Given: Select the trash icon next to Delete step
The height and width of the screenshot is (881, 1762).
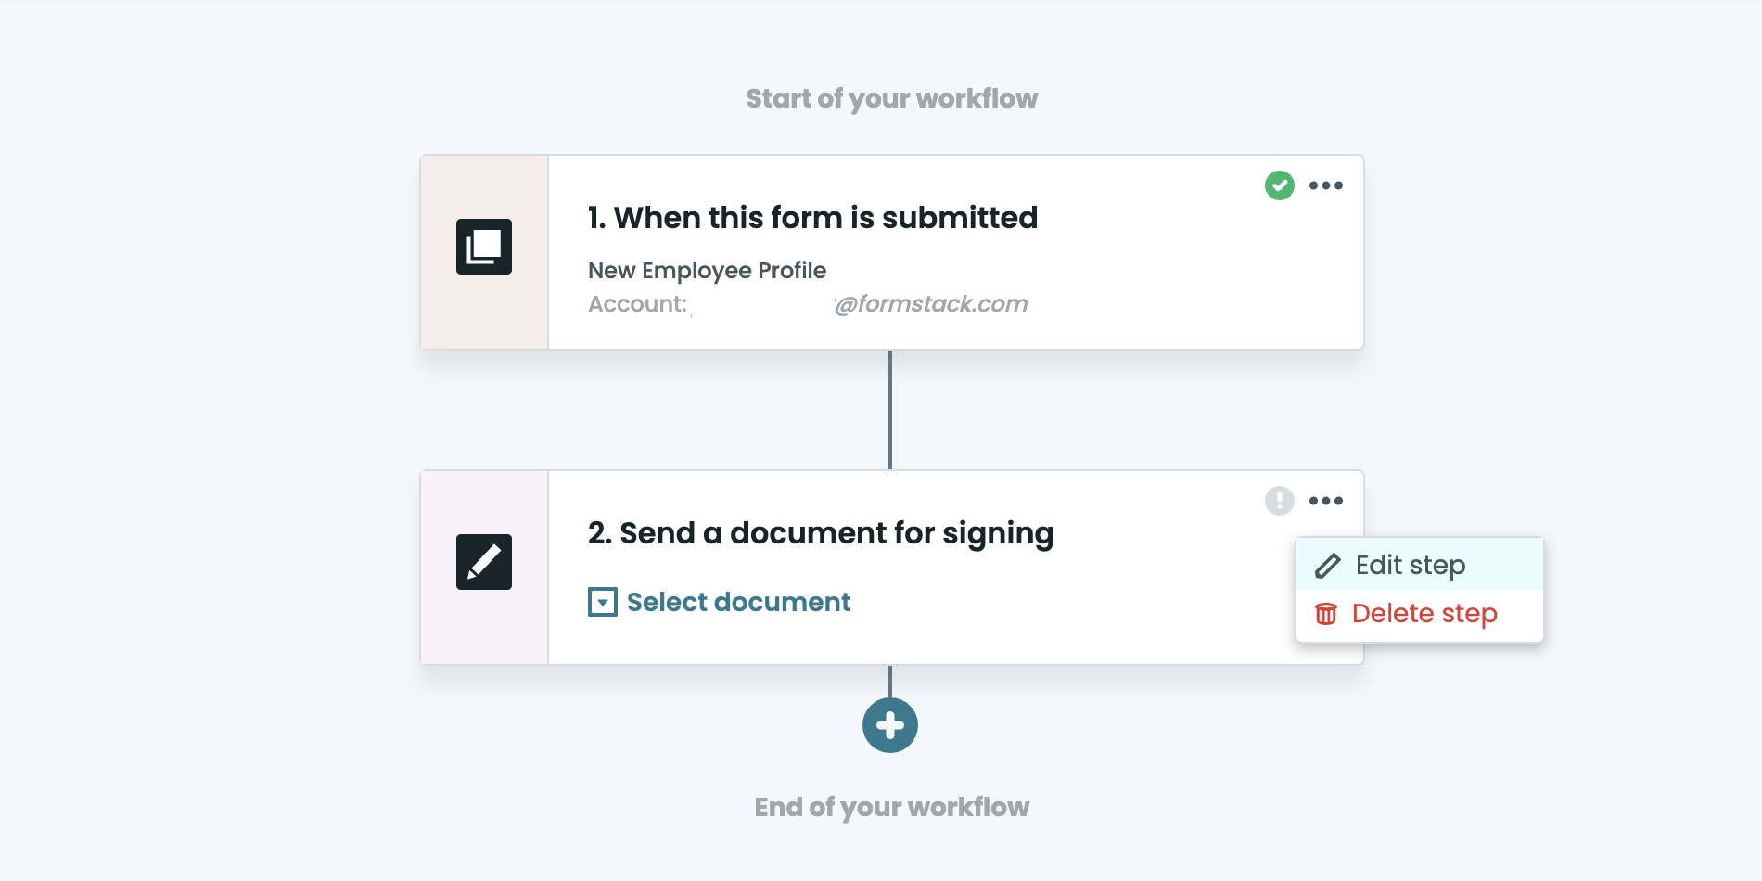Looking at the screenshot, I should 1325,613.
